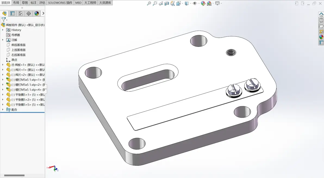This screenshot has height=178, width=324.
Task: Expand the 配合 mates folder
Action: pyautogui.click(x=3, y=109)
